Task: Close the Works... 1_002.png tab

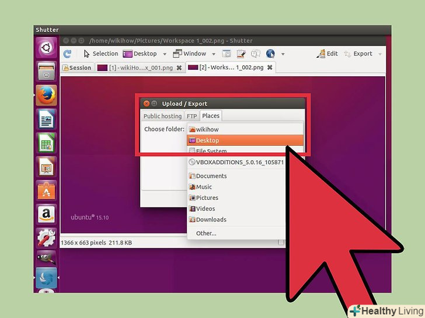Action: point(270,68)
